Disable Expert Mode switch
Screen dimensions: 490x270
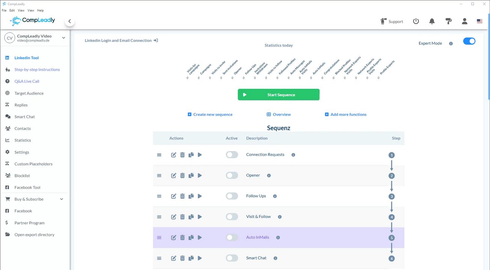pos(469,41)
